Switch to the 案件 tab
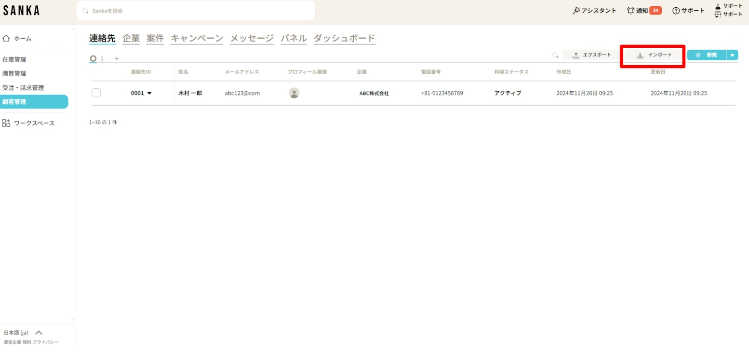749x353 pixels. 155,39
